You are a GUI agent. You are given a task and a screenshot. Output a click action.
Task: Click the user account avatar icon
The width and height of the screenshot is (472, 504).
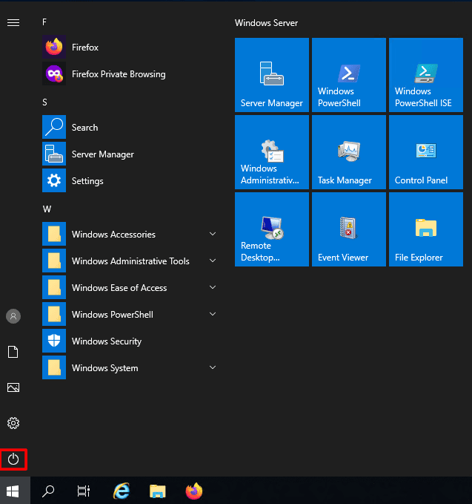[13, 316]
